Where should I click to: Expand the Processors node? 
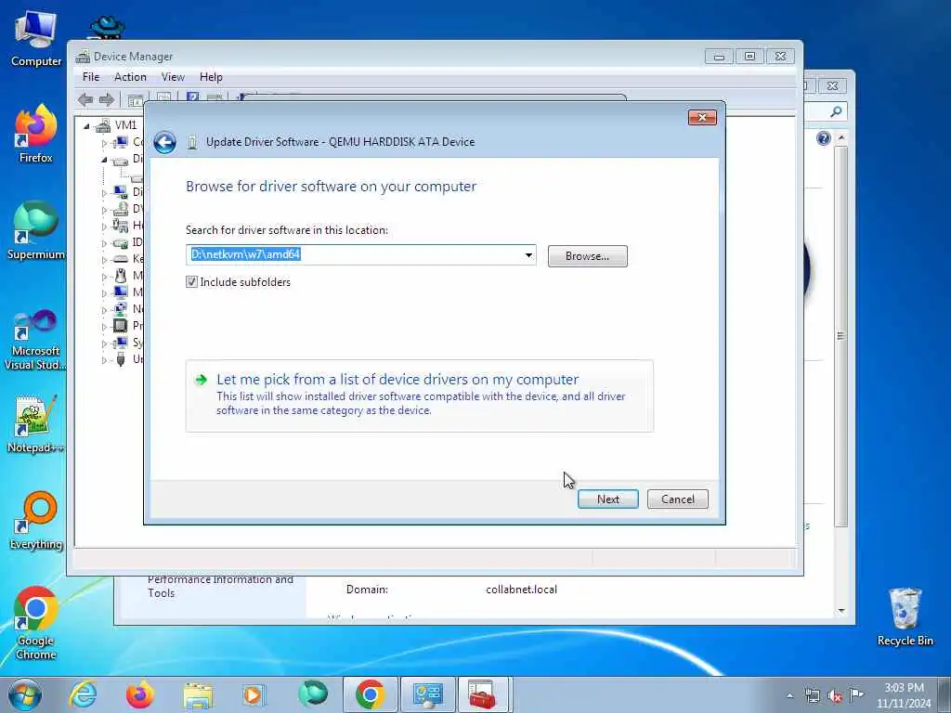(104, 327)
